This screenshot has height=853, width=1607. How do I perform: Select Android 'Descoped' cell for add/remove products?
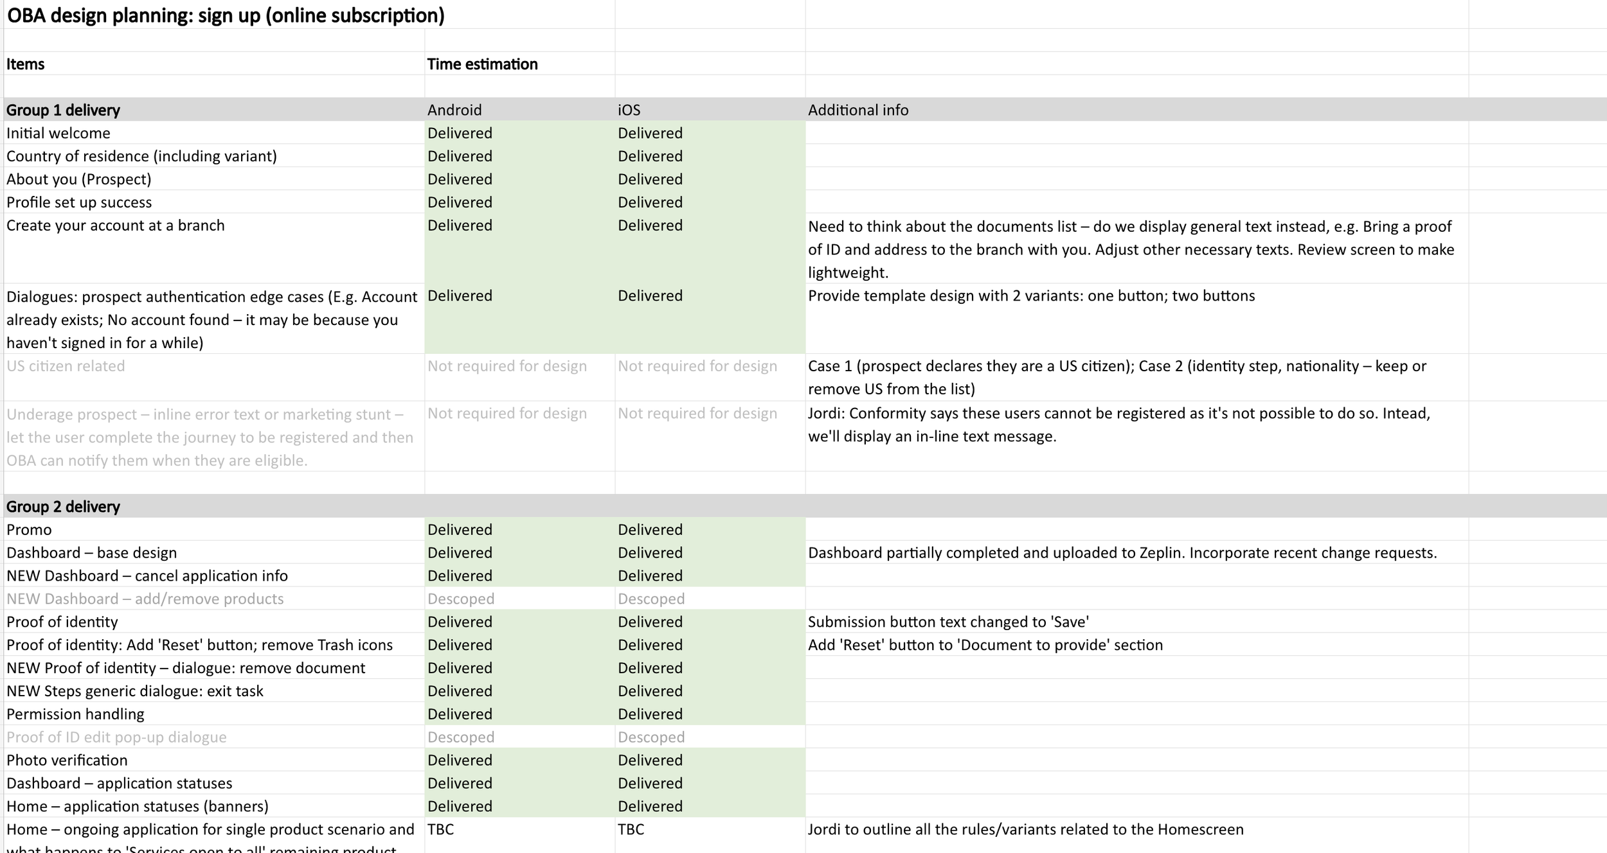pyautogui.click(x=461, y=599)
